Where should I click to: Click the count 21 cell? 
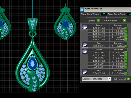point(113,53)
